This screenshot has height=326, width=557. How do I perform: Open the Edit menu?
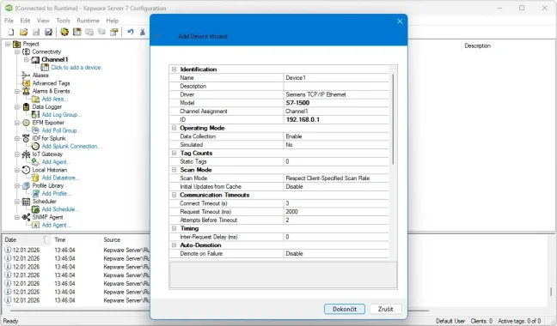(x=25, y=21)
